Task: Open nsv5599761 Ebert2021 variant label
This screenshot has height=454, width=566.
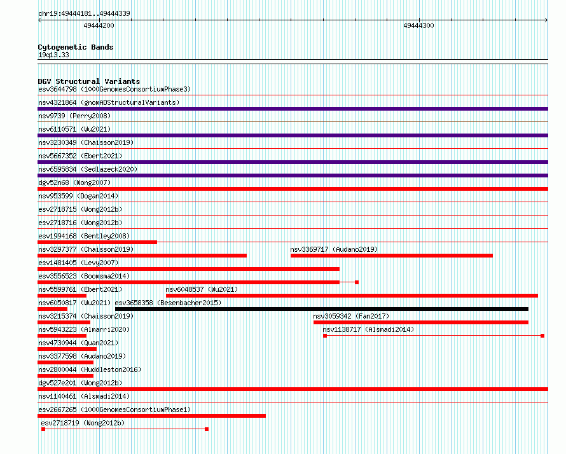Action: point(80,289)
